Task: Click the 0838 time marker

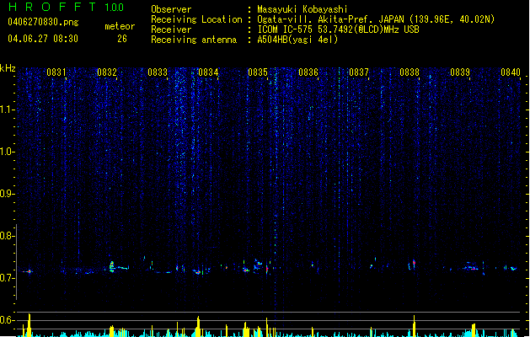Action: (410, 72)
